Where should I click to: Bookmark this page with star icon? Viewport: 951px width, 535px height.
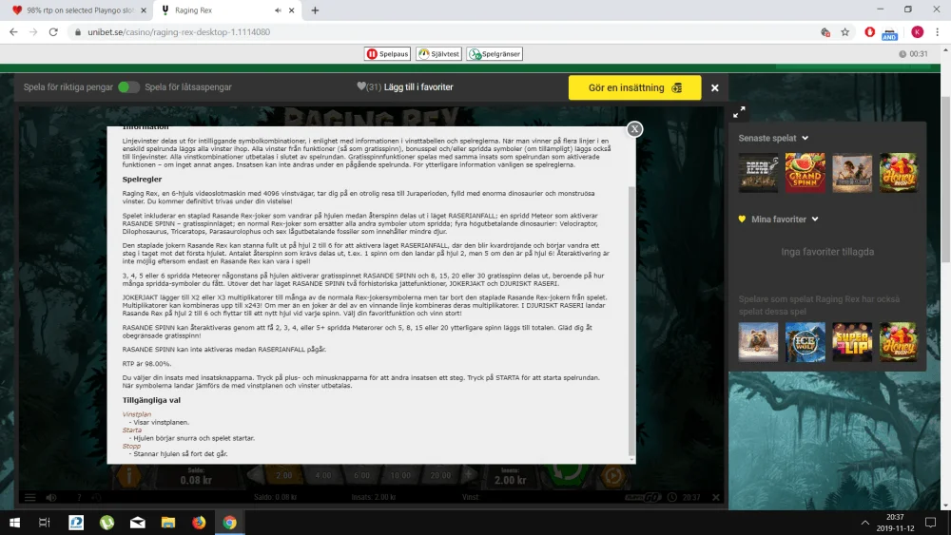click(844, 32)
